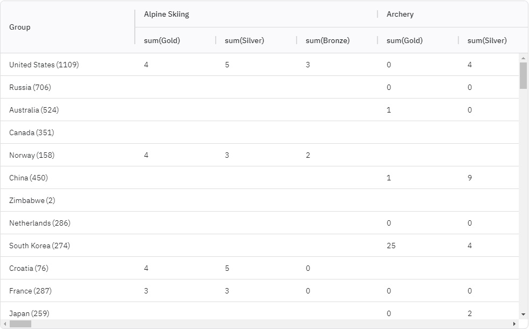
Task: Select the China (450) row
Action: (x=259, y=178)
